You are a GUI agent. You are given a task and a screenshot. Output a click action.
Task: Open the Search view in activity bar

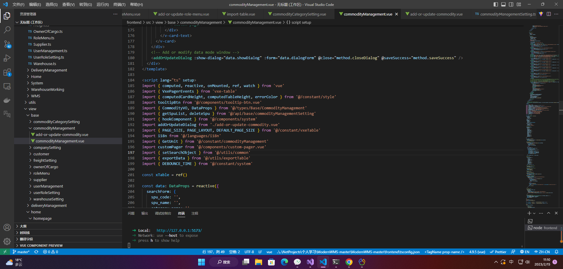[x=7, y=30]
